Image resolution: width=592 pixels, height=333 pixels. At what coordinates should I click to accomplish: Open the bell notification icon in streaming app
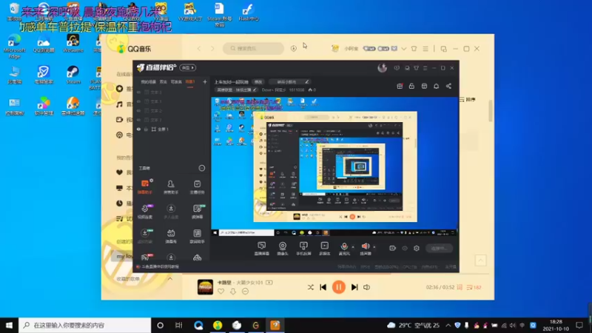click(436, 86)
